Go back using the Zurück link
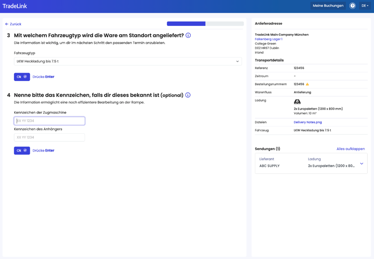The image size is (374, 259). pyautogui.click(x=13, y=24)
